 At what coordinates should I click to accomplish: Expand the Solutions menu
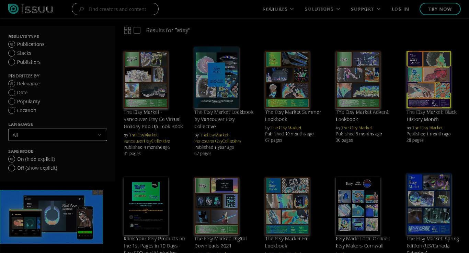click(322, 9)
